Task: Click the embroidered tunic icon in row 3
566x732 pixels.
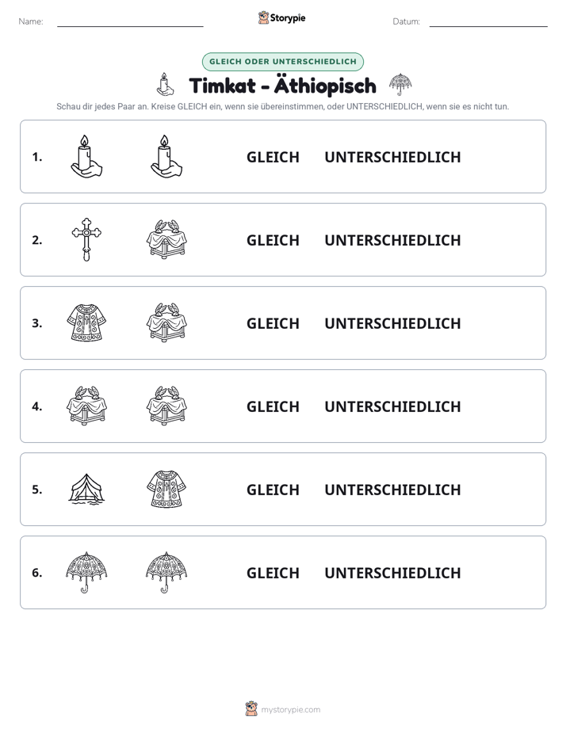Action: click(86, 322)
